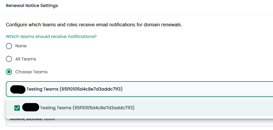Click the 'Choose Teams' option label text
Screen dimensions: 273x130
coord(31,72)
